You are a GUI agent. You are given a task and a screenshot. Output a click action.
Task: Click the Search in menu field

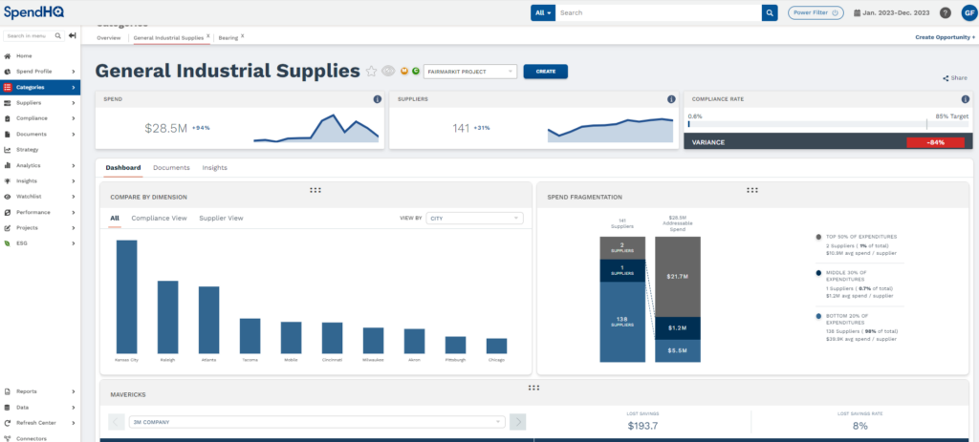pos(33,35)
